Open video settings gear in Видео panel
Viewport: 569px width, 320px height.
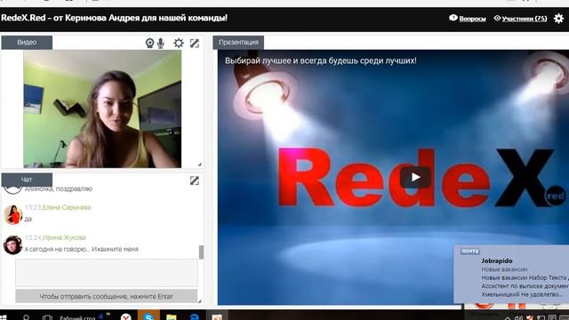[x=178, y=44]
